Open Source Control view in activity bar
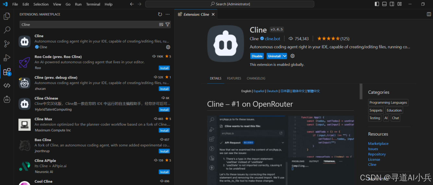The image size is (433, 185). point(7,44)
